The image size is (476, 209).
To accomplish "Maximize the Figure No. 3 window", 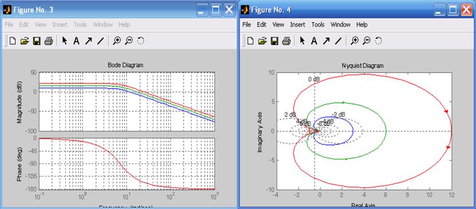I will [x=216, y=10].
